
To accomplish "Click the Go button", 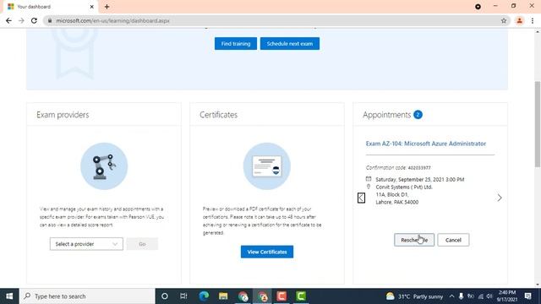I will [x=142, y=244].
